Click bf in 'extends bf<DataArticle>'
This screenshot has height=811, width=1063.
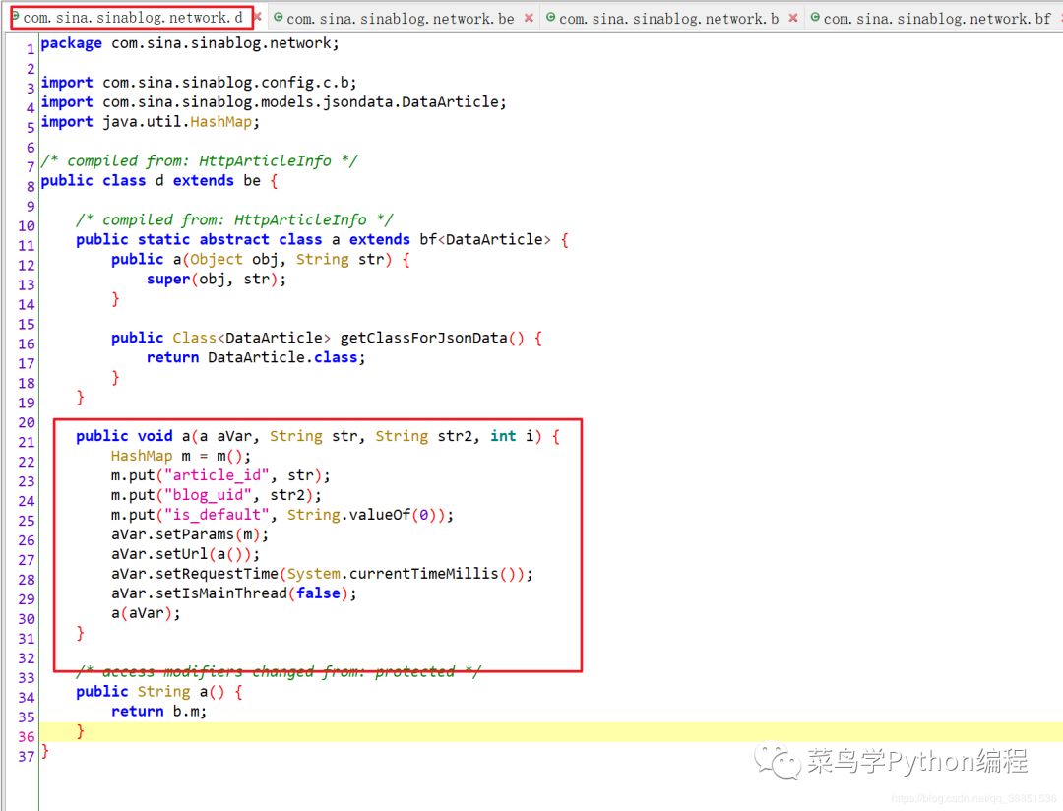[x=428, y=240]
